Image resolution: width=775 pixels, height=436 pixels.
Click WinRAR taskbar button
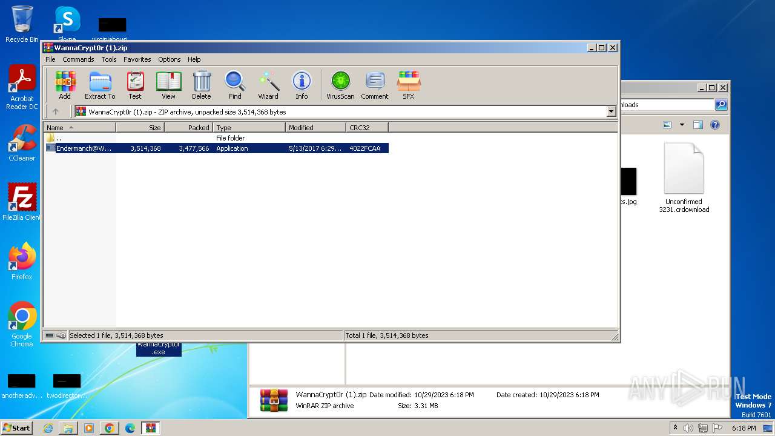coord(151,428)
